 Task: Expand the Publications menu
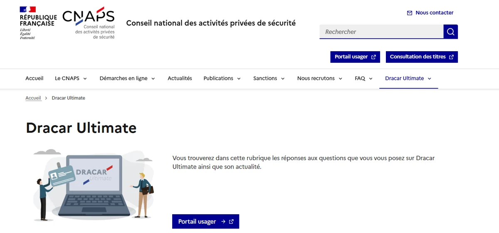coord(222,78)
